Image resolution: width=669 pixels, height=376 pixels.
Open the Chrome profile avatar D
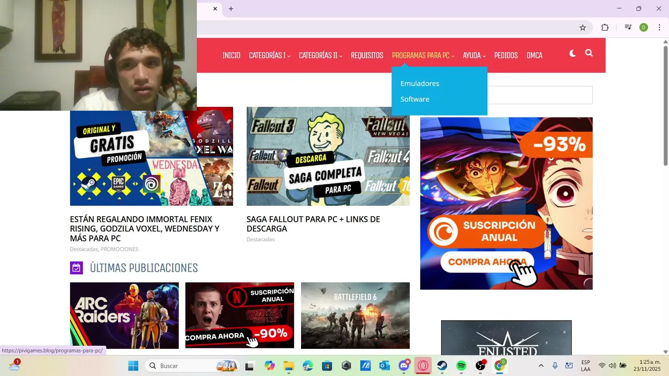644,28
